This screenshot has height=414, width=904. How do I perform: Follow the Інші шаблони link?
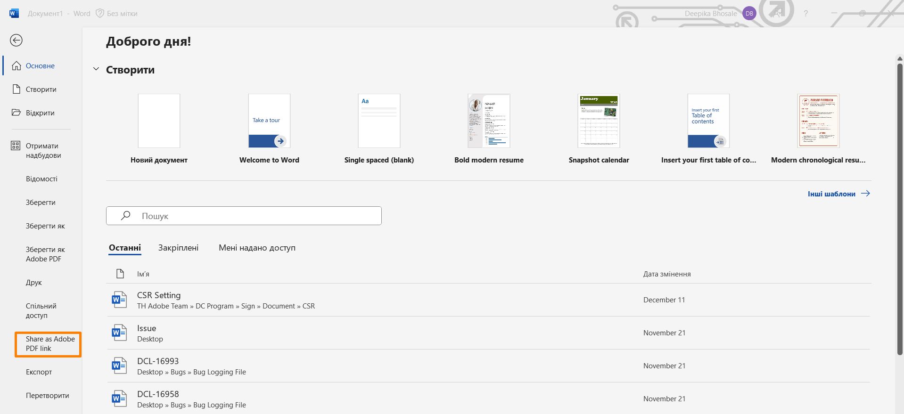tap(839, 194)
